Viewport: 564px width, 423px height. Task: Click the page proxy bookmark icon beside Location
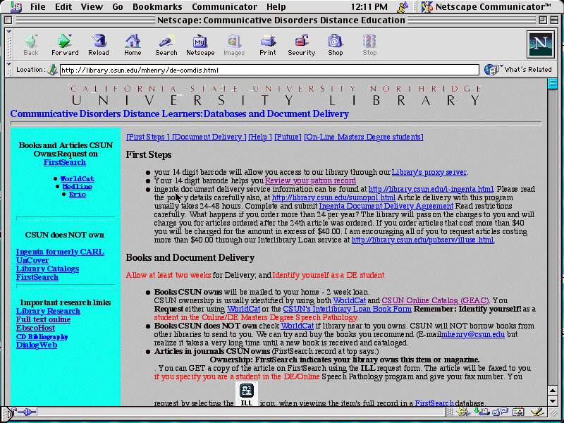(x=52, y=70)
